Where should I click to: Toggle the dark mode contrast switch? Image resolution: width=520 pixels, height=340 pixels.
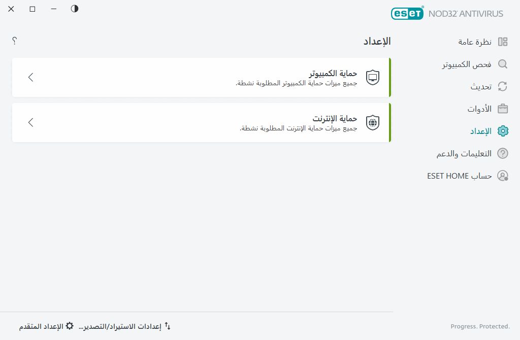coord(74,9)
